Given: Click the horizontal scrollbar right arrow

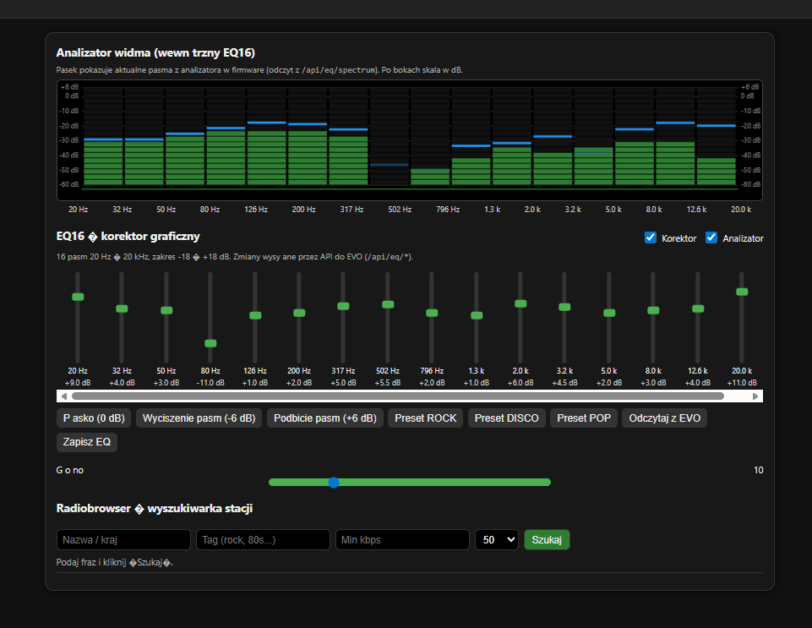Looking at the screenshot, I should tap(755, 396).
